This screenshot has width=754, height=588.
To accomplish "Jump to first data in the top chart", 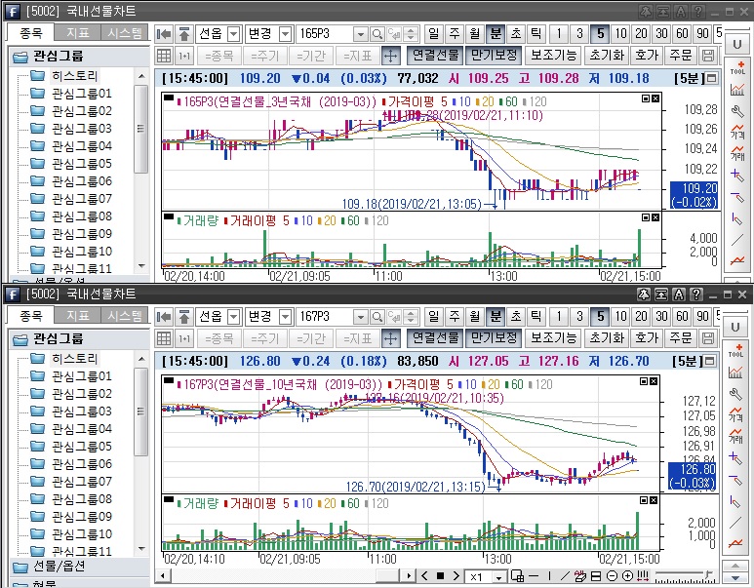I will click(x=164, y=34).
